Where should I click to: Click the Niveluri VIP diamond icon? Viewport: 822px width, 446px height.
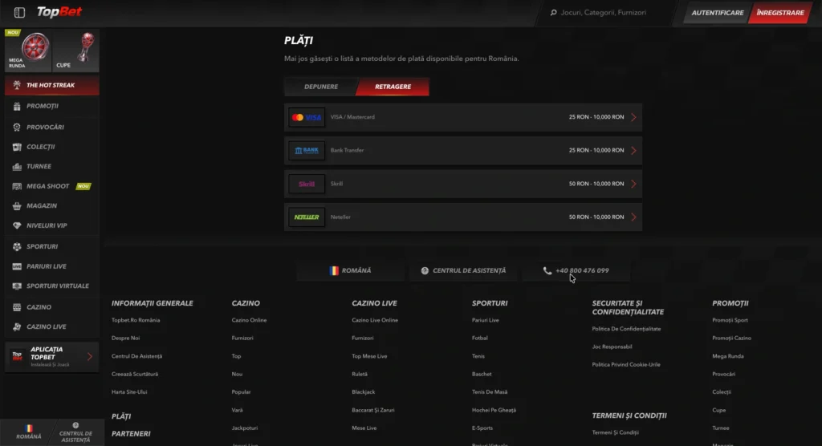17,225
